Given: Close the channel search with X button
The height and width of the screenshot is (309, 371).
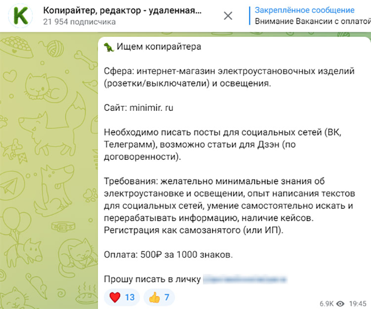Looking at the screenshot, I should tap(228, 16).
